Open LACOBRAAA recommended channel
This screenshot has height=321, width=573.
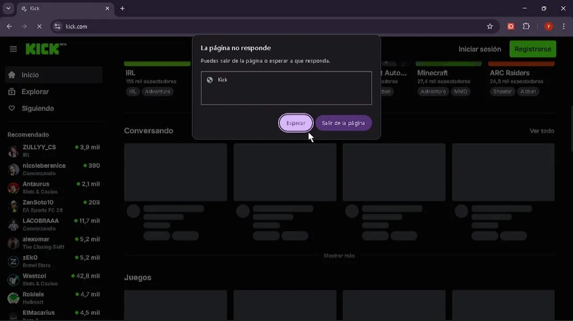(54, 224)
